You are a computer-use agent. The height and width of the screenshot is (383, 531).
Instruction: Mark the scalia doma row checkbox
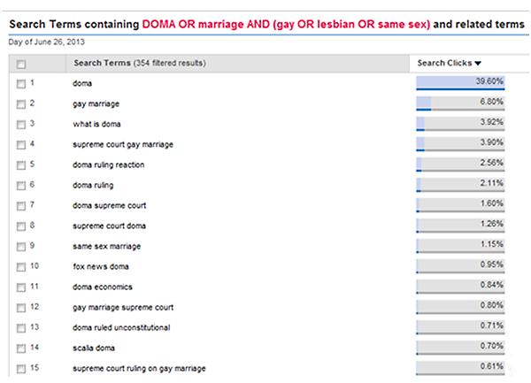tap(21, 348)
